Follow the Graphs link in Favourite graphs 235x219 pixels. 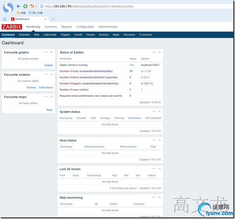tap(48, 65)
